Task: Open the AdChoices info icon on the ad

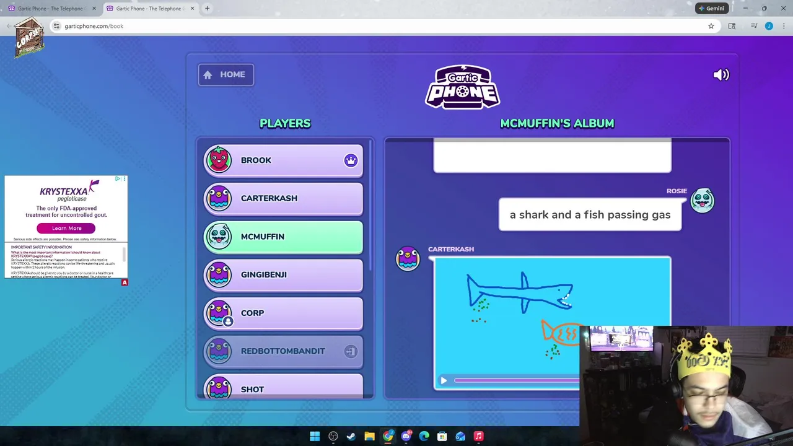Action: (x=118, y=179)
